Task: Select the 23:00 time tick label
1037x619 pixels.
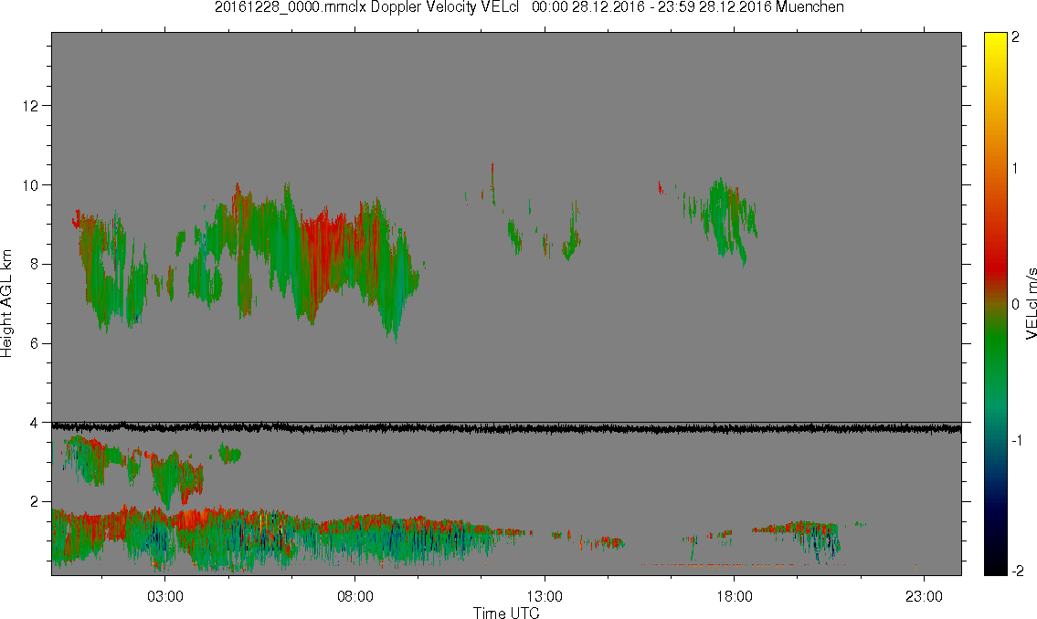Action: tap(924, 596)
